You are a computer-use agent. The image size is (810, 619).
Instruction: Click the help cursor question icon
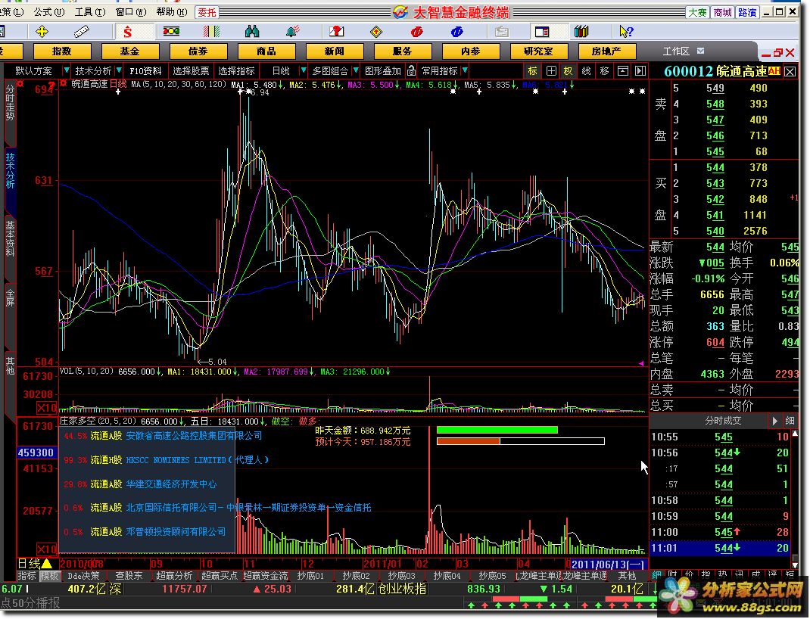625,32
